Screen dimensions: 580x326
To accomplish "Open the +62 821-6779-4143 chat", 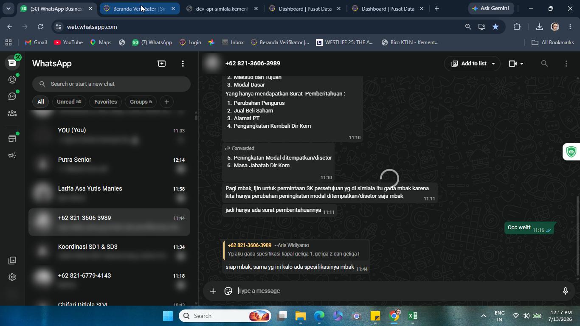I will pyautogui.click(x=109, y=280).
